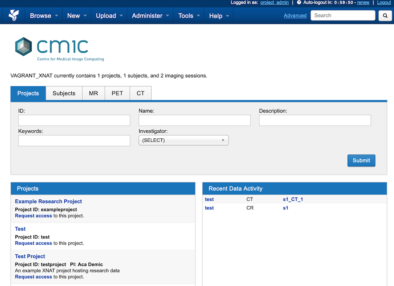394x286 pixels.
Task: Select the PET tab
Action: (117, 93)
